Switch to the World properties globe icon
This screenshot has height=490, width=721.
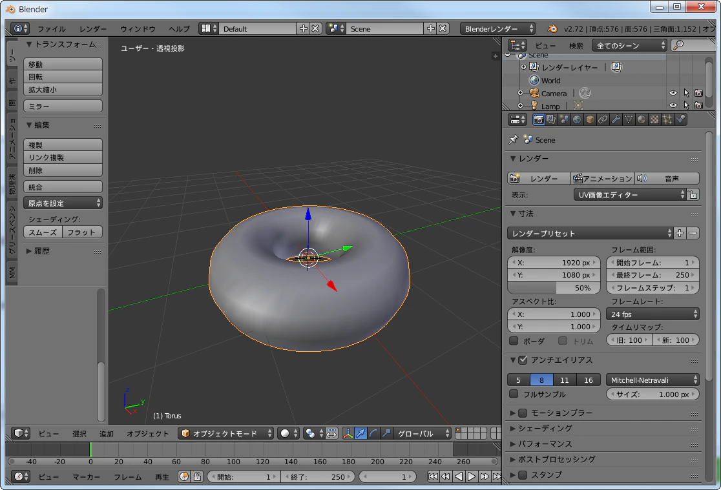click(577, 120)
